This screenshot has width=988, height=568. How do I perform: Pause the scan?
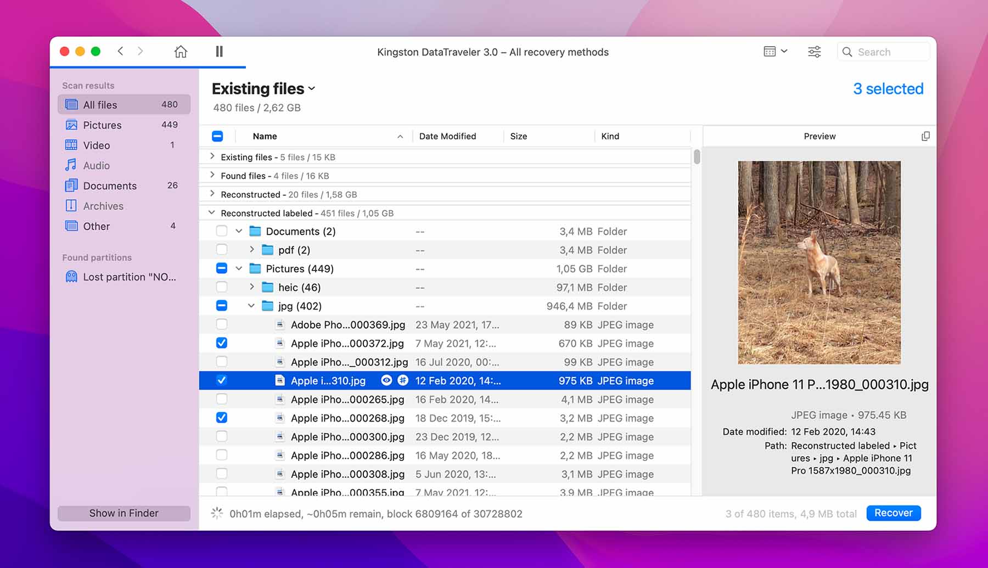point(219,52)
